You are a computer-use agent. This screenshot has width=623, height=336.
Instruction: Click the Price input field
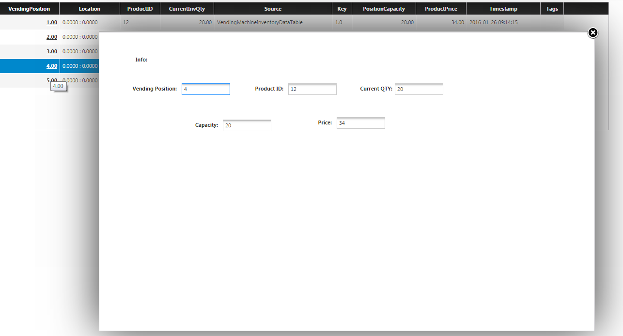[361, 123]
